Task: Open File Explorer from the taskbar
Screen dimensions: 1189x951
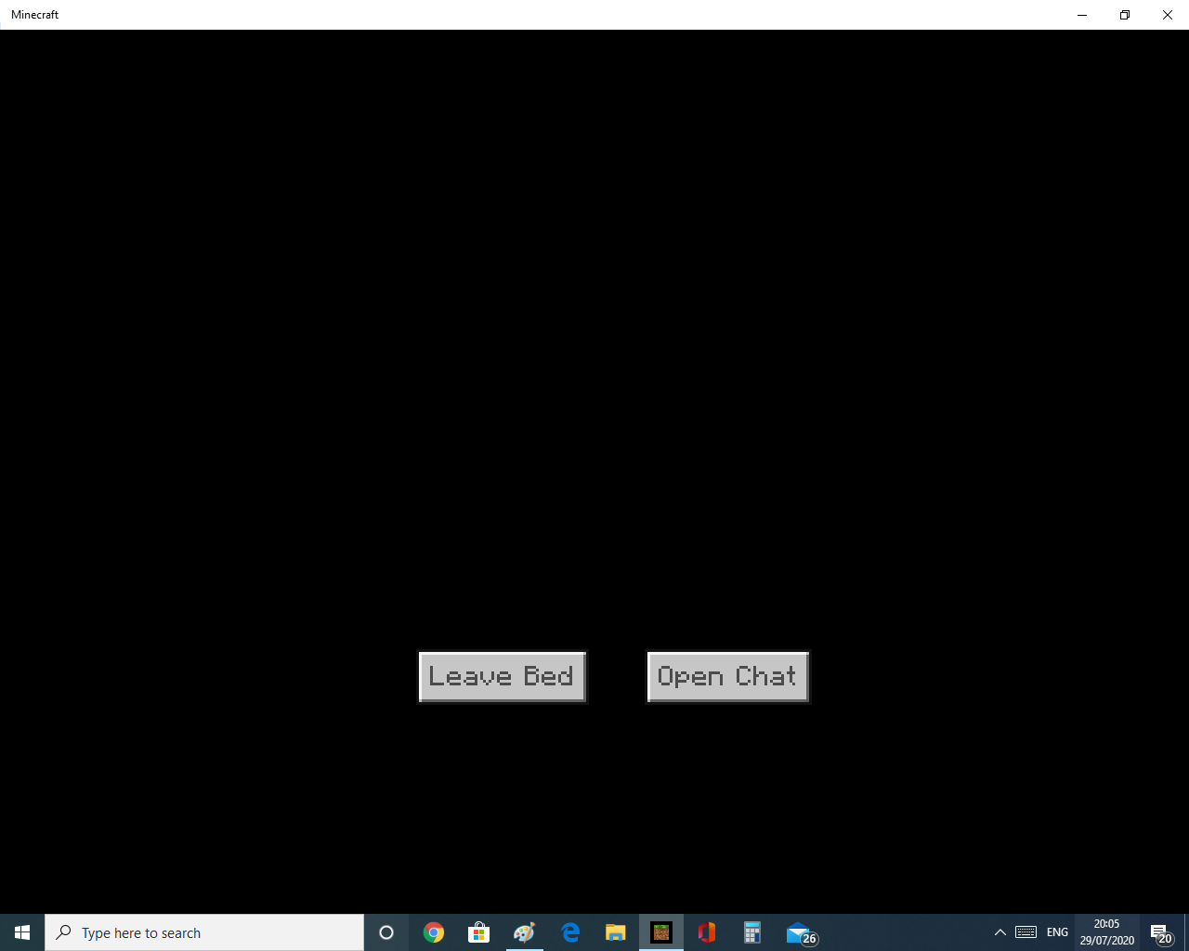Action: pos(616,932)
